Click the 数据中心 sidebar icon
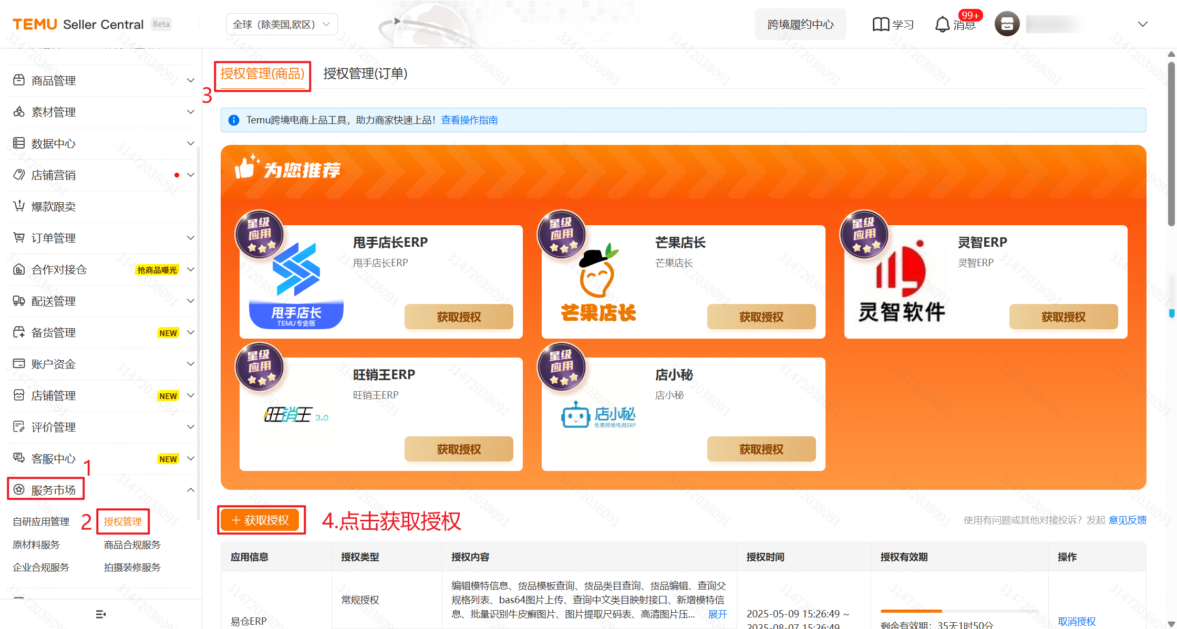1177x629 pixels. (x=19, y=143)
